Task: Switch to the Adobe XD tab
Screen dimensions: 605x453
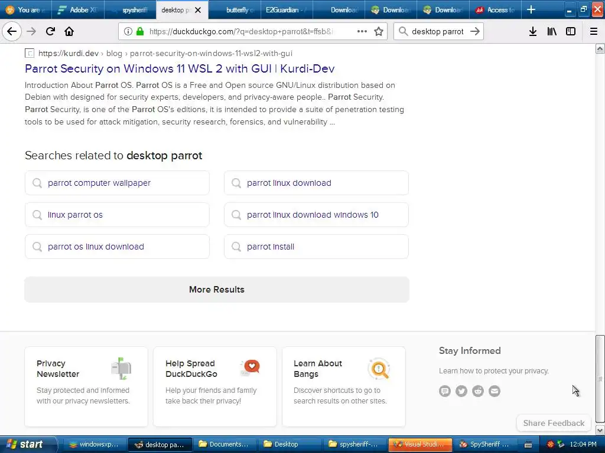Action: tap(77, 9)
